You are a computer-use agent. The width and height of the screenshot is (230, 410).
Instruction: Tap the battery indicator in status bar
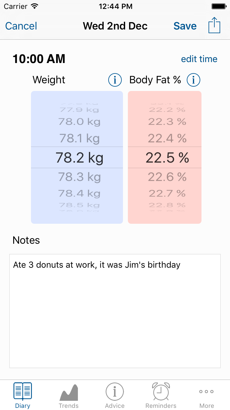(219, 6)
